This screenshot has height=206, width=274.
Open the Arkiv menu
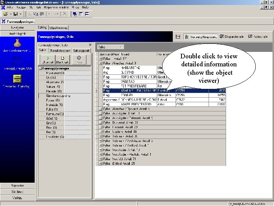tap(10, 7)
